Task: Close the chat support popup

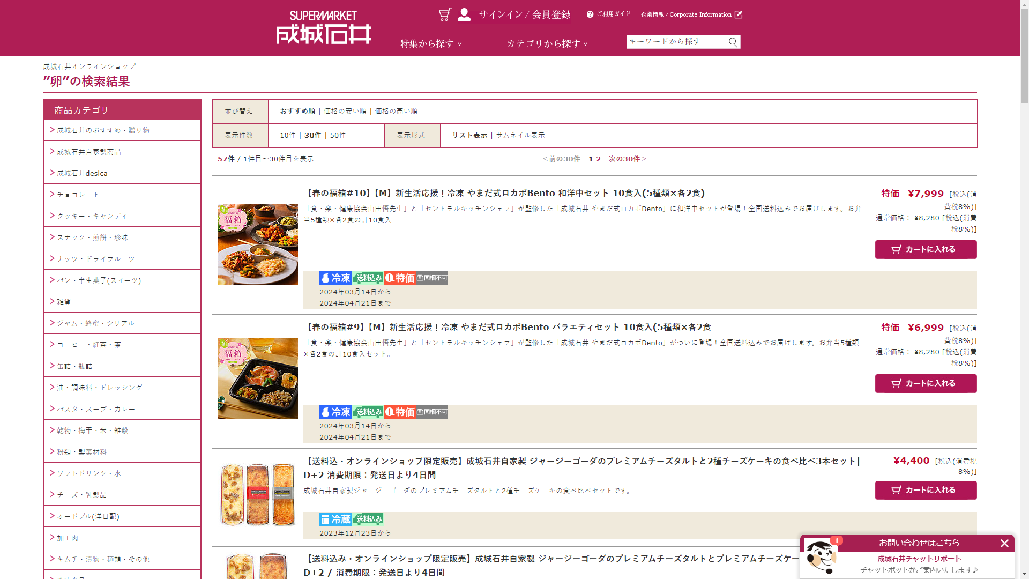Action: click(x=1004, y=543)
